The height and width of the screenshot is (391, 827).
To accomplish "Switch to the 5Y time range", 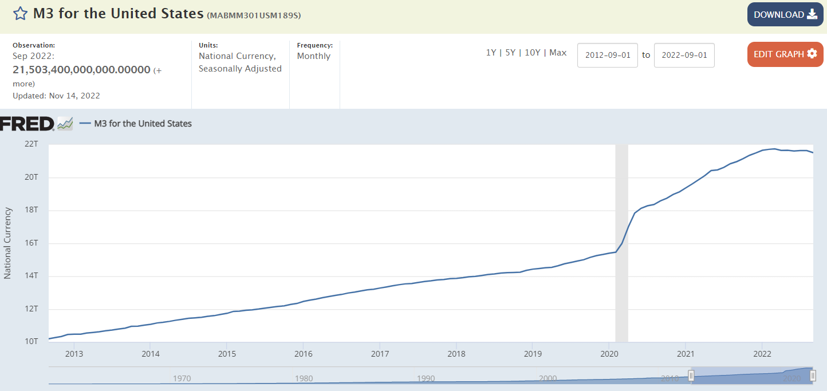I will [x=510, y=53].
